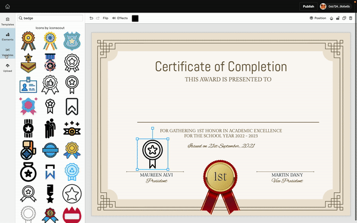Select the MARTIN DANY name text
This screenshot has height=223, width=357.
(x=287, y=175)
